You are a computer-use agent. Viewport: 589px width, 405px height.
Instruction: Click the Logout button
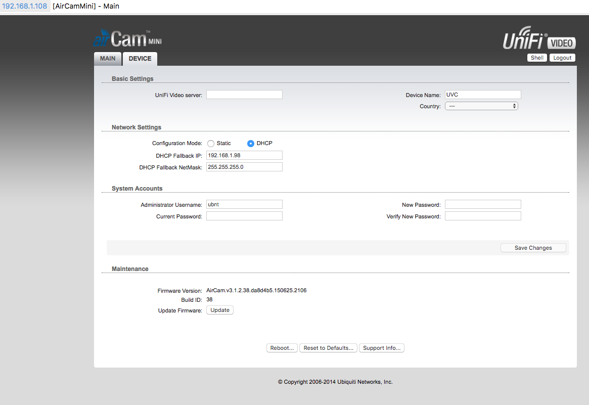pyautogui.click(x=562, y=58)
